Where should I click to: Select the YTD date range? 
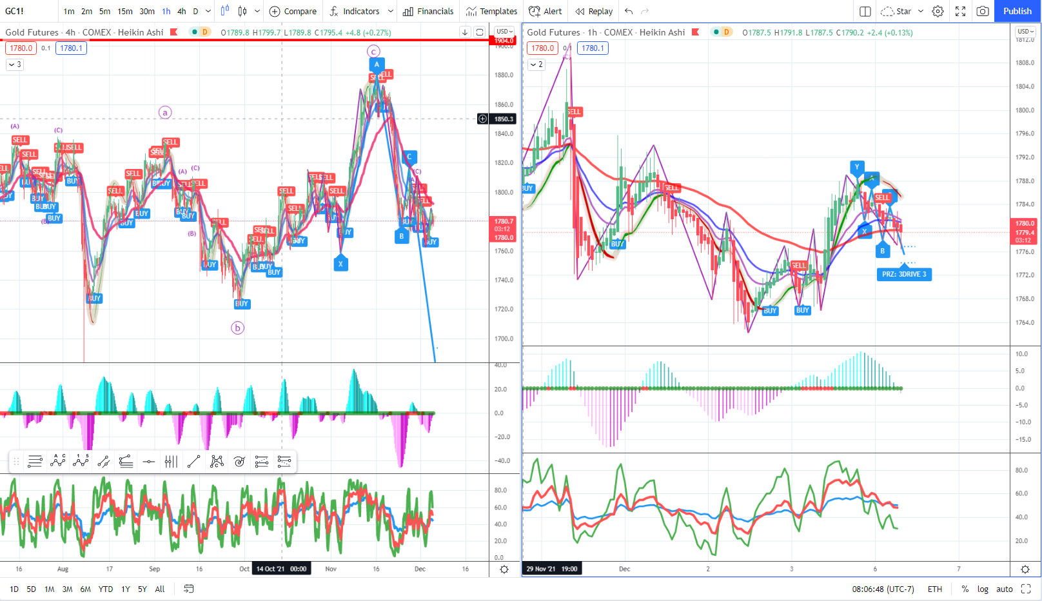pyautogui.click(x=106, y=589)
